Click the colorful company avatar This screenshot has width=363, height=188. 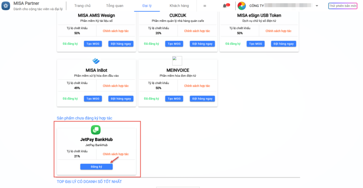tap(242, 6)
